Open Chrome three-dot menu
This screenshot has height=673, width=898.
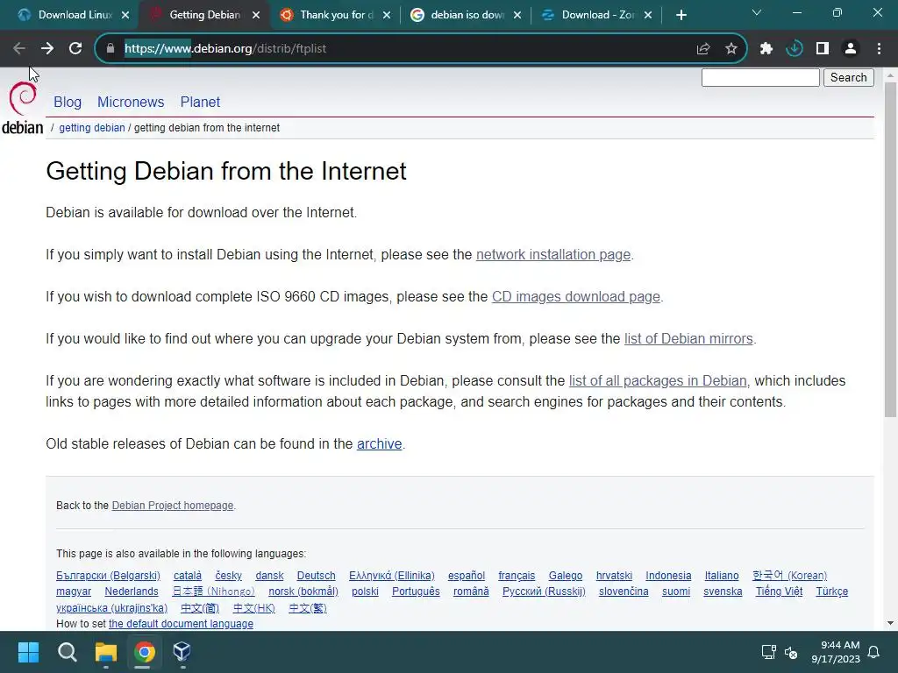pyautogui.click(x=879, y=49)
